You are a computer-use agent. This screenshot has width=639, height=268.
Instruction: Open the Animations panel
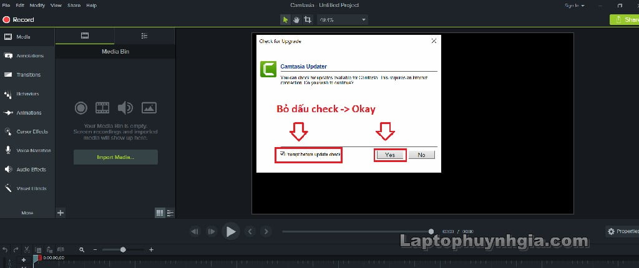tap(27, 113)
